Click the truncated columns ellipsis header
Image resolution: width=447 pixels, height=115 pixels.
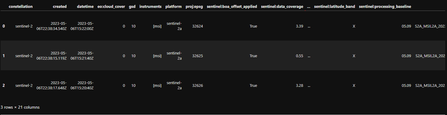309,6
